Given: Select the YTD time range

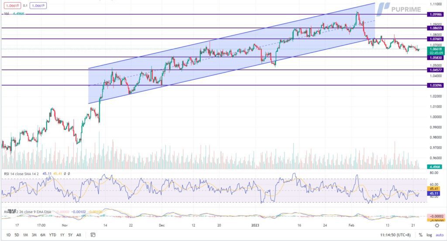Looking at the screenshot, I should pos(52,235).
